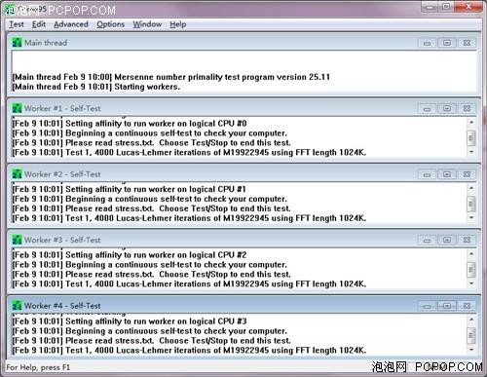Click scroll down arrow in Worker #2 log
Viewport: 487px width, 377px height.
(x=471, y=218)
